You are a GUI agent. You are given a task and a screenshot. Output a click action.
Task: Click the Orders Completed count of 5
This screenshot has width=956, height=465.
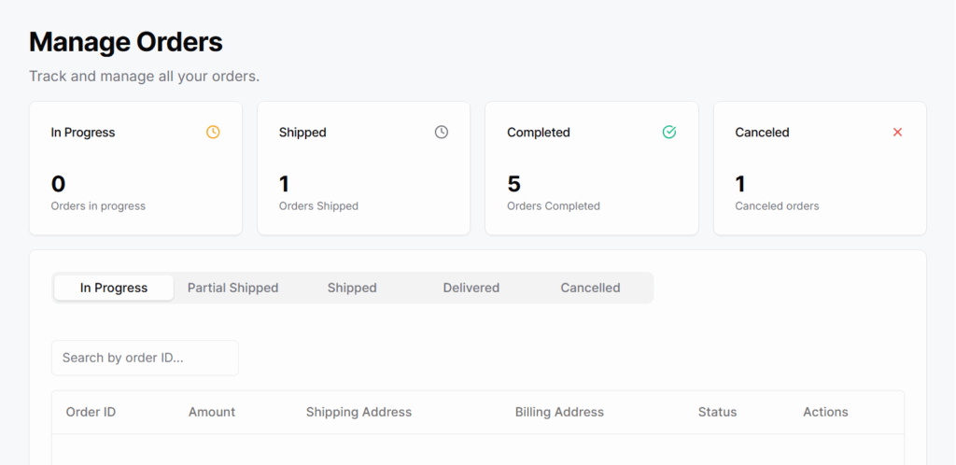click(513, 184)
